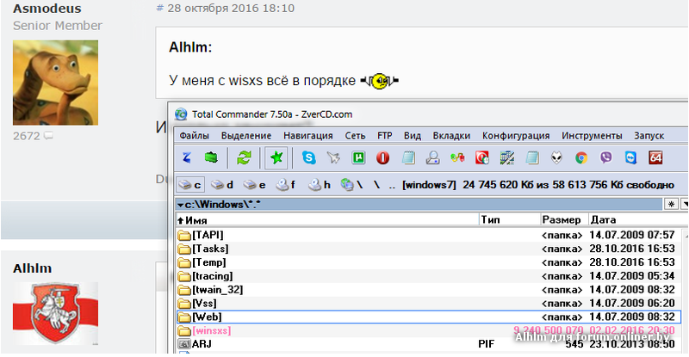Select the [Vss] folder

pyautogui.click(x=428, y=303)
